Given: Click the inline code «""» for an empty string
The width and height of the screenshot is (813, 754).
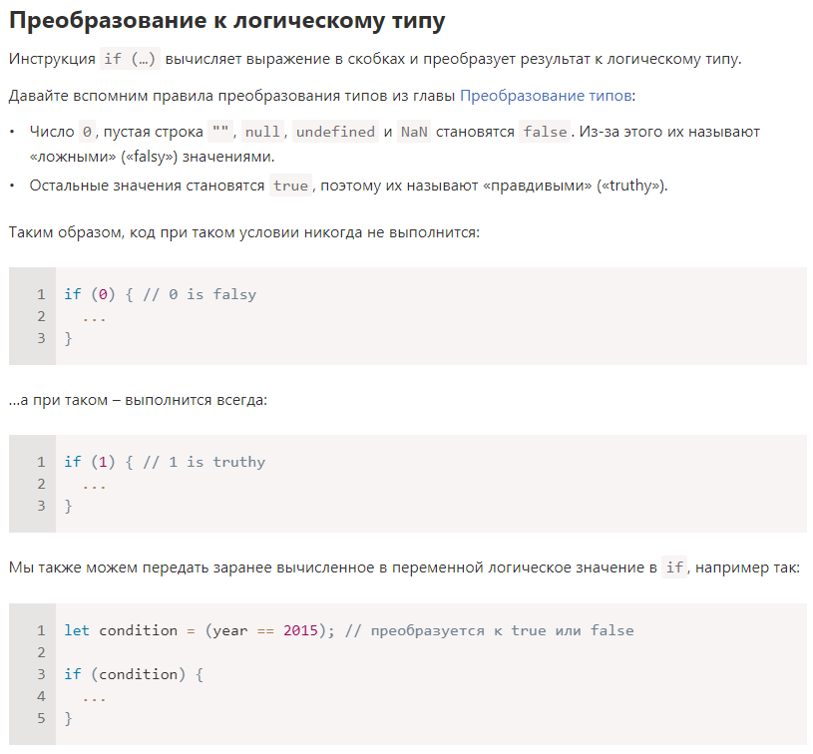Looking at the screenshot, I should 220,132.
